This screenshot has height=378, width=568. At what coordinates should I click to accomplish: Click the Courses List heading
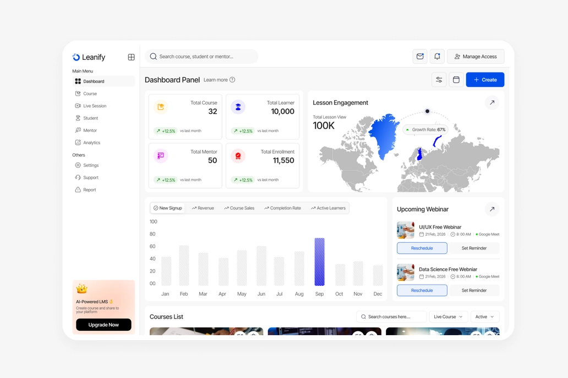coord(166,317)
